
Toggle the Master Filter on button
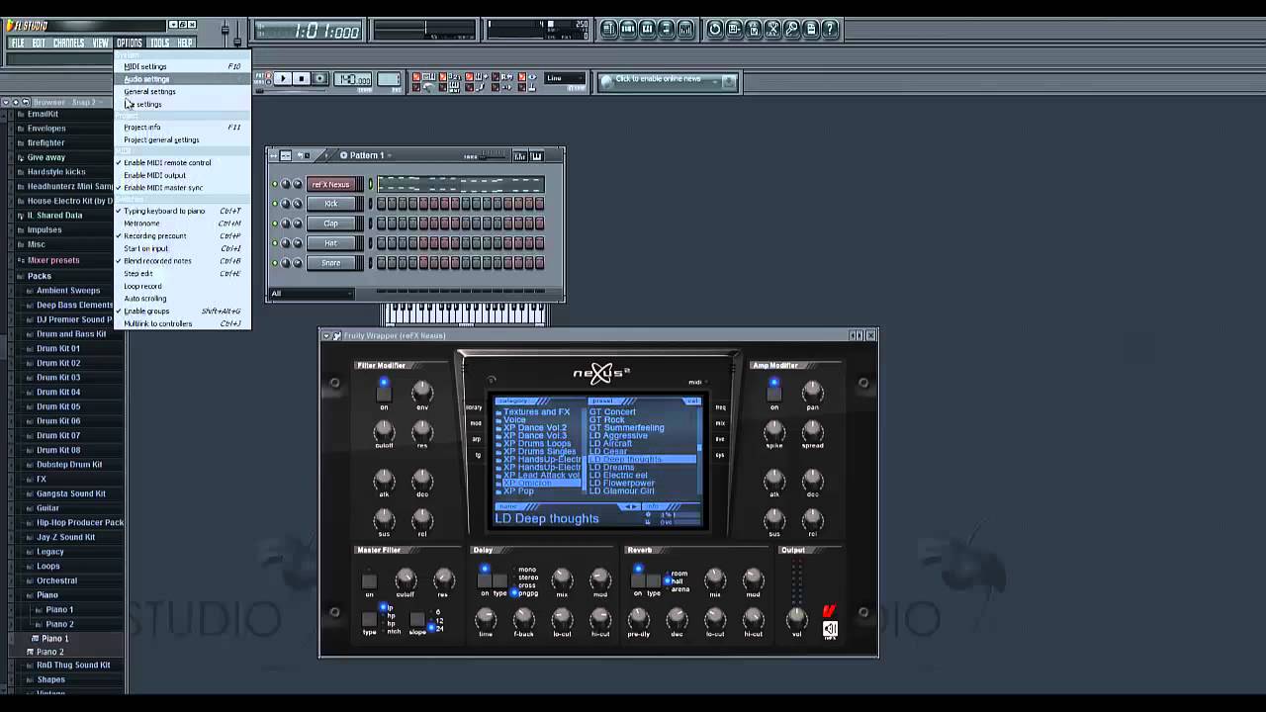click(369, 581)
